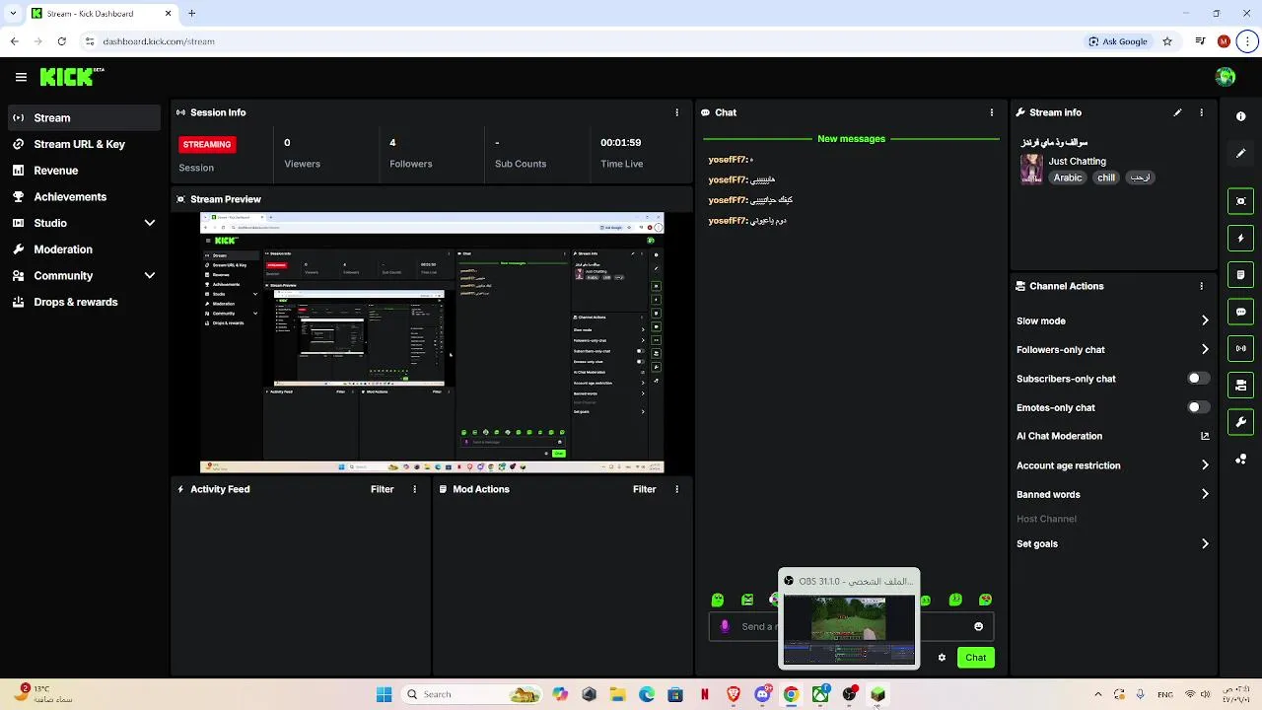1262x710 pixels.
Task: Click the Arabic language tag
Action: pyautogui.click(x=1068, y=177)
